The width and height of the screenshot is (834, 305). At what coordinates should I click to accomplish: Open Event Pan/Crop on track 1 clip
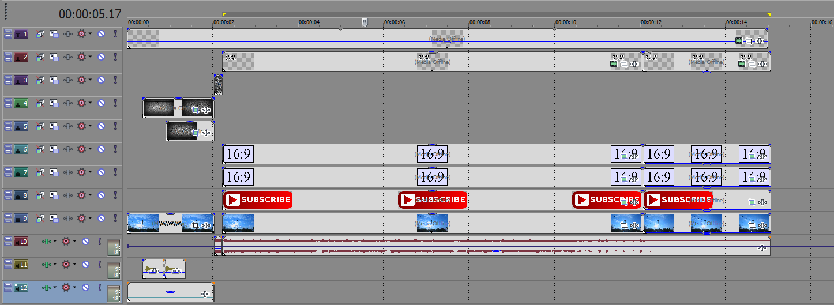coord(749,41)
